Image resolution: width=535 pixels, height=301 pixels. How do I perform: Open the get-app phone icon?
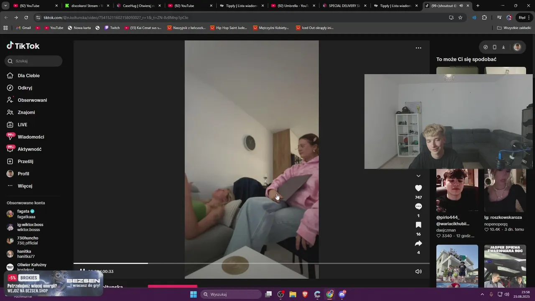coord(494,47)
